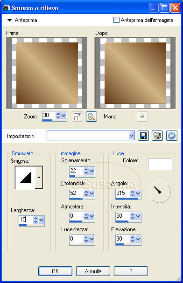
Task: Click the Mano pan navigation icon
Action: [142, 117]
